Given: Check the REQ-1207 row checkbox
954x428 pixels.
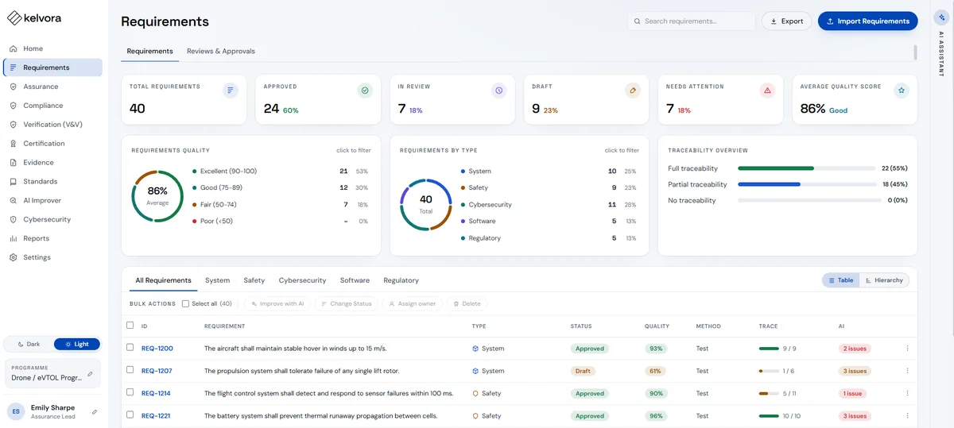Looking at the screenshot, I should 130,370.
